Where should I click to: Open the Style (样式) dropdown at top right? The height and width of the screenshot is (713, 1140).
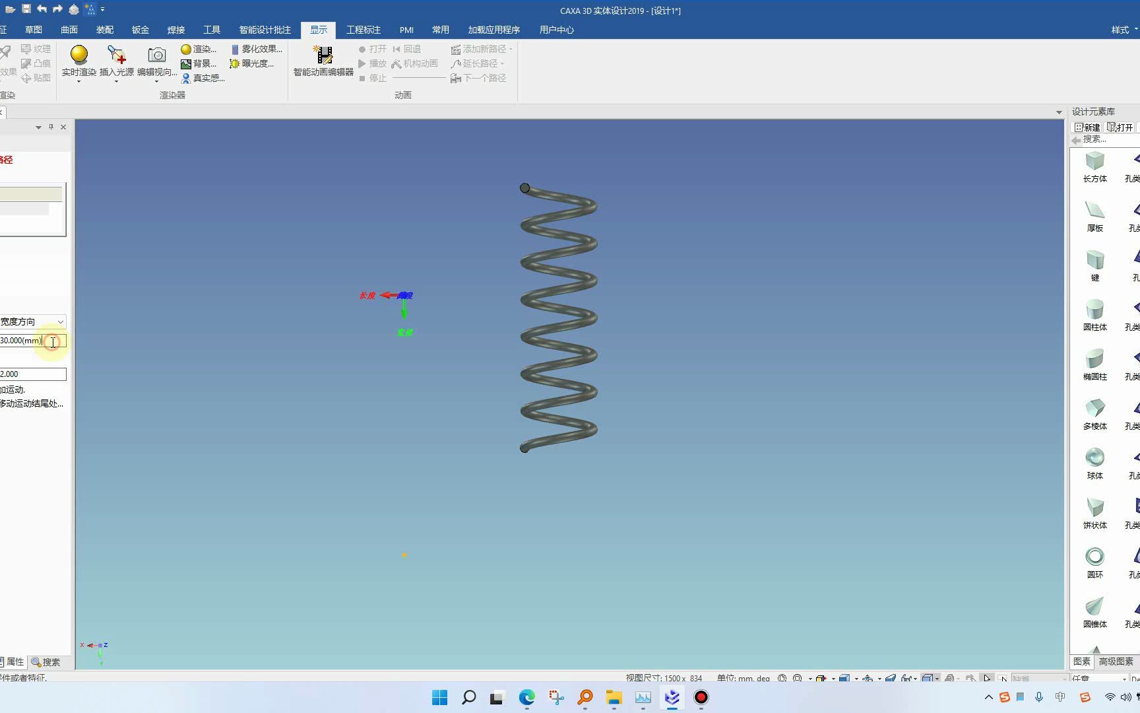1124,30
